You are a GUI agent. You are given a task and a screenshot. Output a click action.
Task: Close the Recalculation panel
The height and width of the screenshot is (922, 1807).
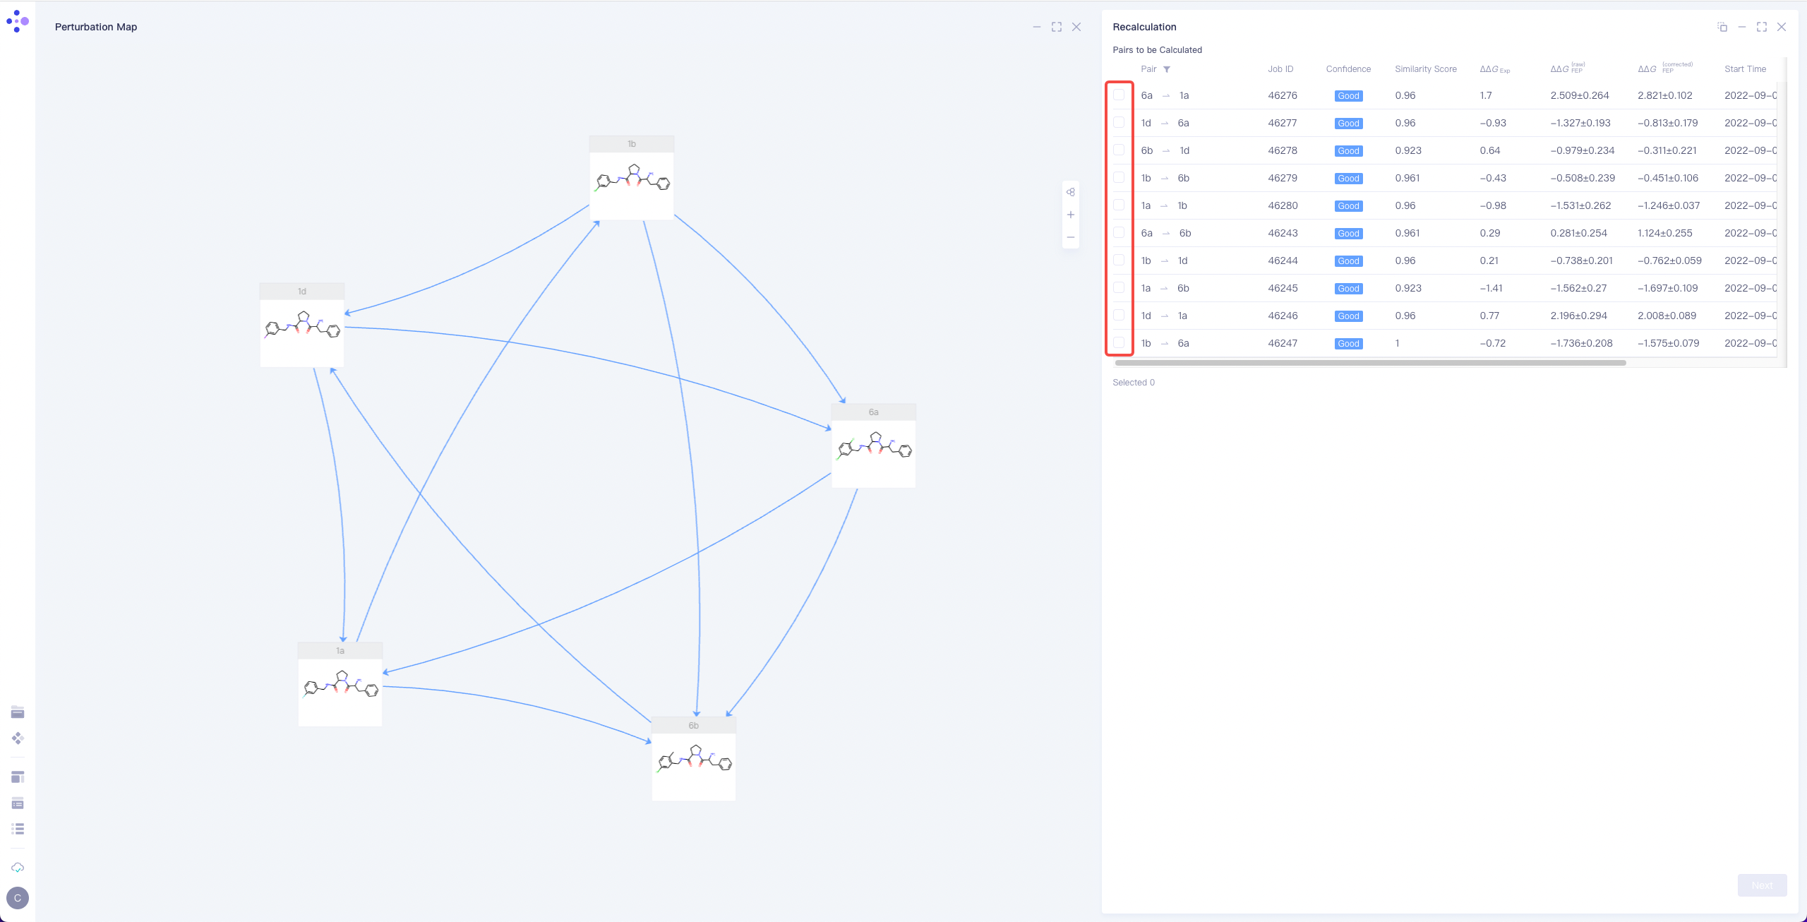click(1782, 27)
